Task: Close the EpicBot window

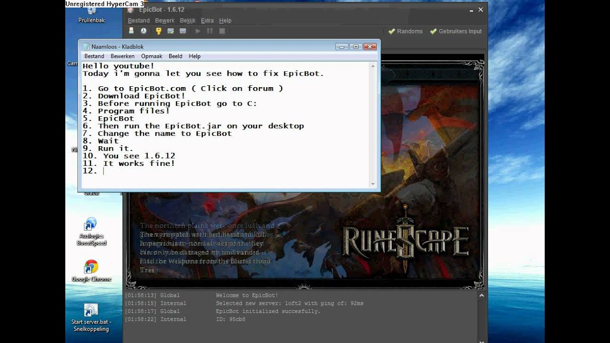Action: click(x=480, y=10)
